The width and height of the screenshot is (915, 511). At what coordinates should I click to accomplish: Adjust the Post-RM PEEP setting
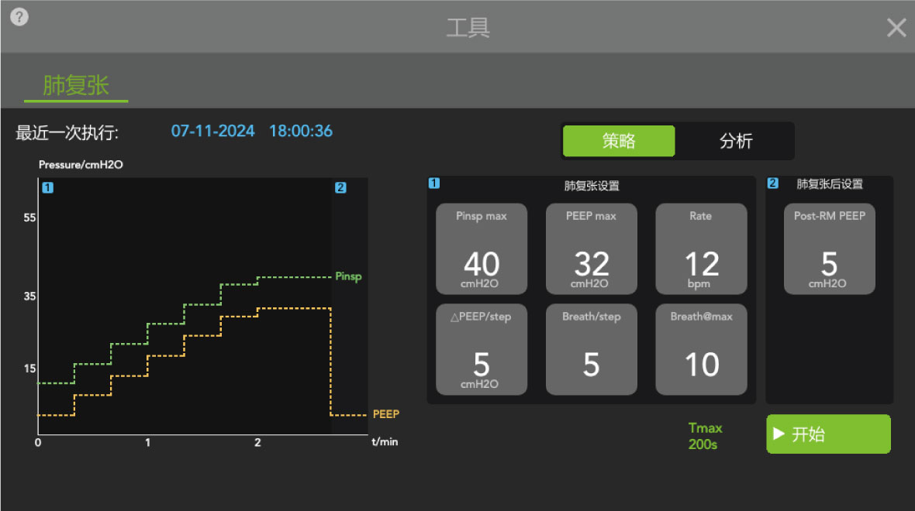829,249
